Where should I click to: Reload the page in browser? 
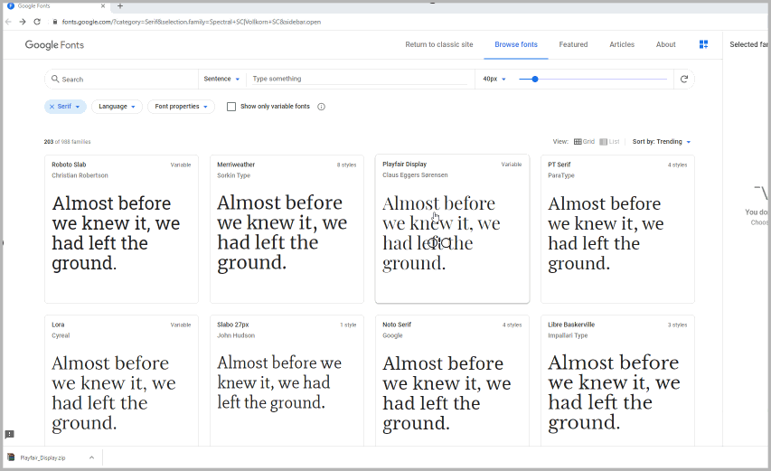[x=37, y=22]
